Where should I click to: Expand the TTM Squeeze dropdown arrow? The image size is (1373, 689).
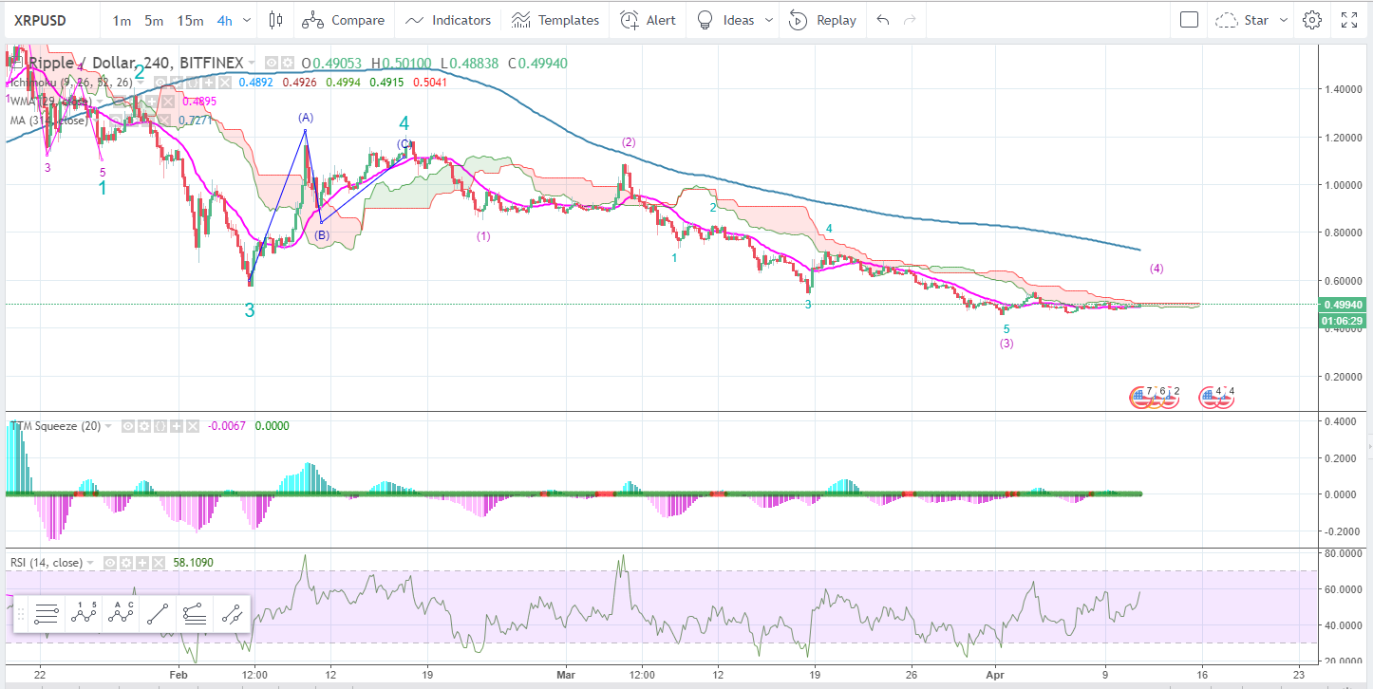click(x=107, y=425)
